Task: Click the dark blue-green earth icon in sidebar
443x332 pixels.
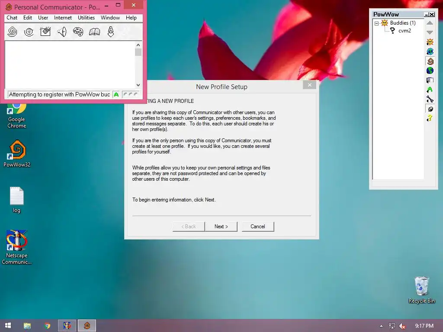Action: (430, 70)
